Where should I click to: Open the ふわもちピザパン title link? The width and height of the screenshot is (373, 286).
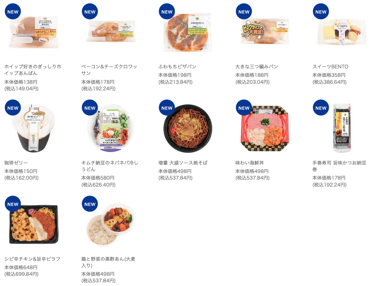coord(177,67)
